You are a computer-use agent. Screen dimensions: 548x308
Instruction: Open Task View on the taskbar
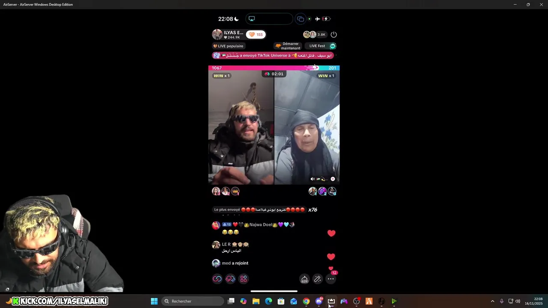pyautogui.click(x=231, y=301)
